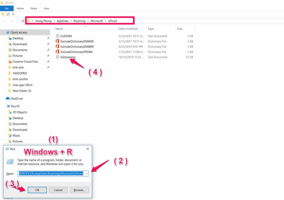Select the Vietnamese text document
284x200 pixels.
coord(68,57)
